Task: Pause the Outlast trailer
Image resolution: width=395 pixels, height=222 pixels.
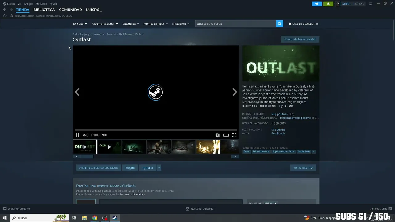Action: click(77, 135)
